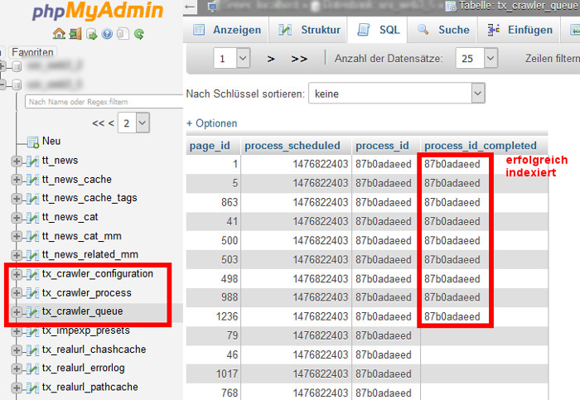Click the table icon next to tt_news
The height and width of the screenshot is (400, 580).
[32, 161]
